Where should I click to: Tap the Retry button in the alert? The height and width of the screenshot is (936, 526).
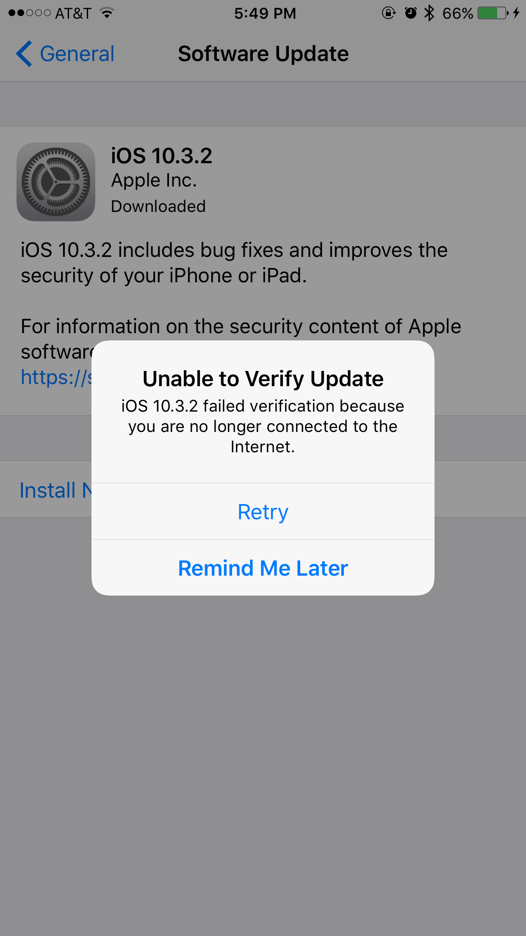tap(263, 512)
